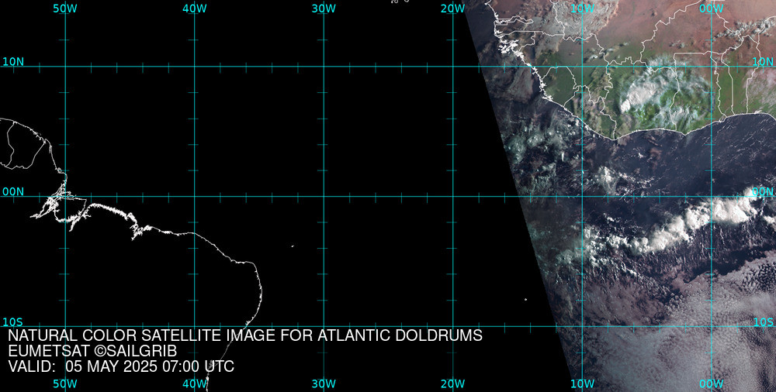Click the 40W label below the "07:00 UTC" text
This screenshot has width=776, height=392.
(x=195, y=384)
